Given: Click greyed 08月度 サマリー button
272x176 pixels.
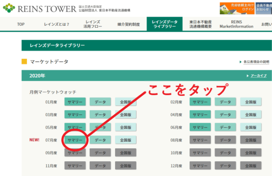Looking at the screenshot, I should click(x=200, y=140).
